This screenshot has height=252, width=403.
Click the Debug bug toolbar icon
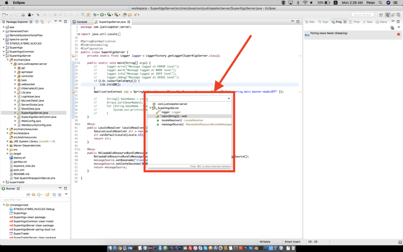tap(94, 15)
